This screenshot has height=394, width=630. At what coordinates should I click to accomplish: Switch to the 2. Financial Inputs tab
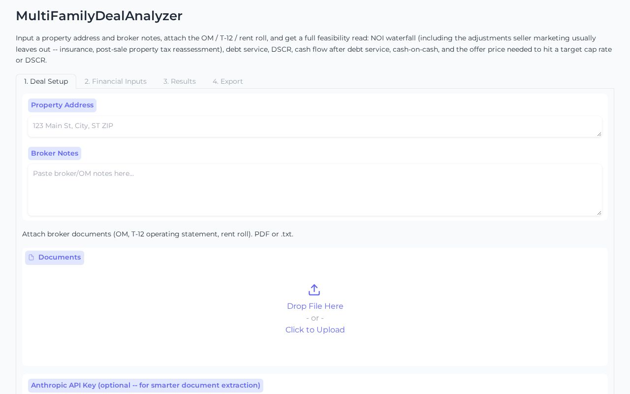[116, 81]
